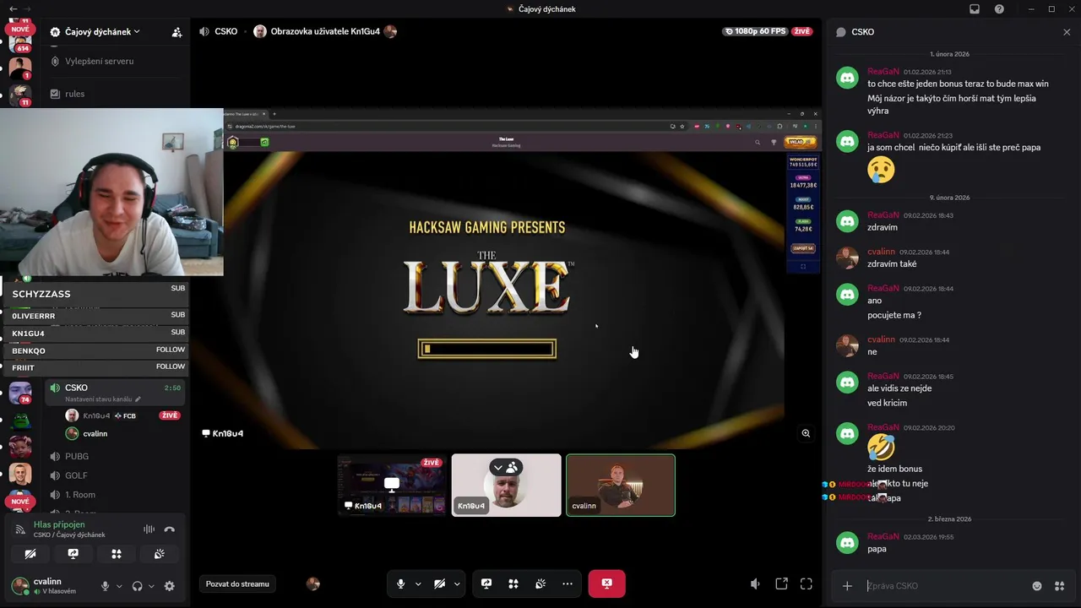Expand camera device arrow in the bottom controls
1081x608 pixels.
457,584
